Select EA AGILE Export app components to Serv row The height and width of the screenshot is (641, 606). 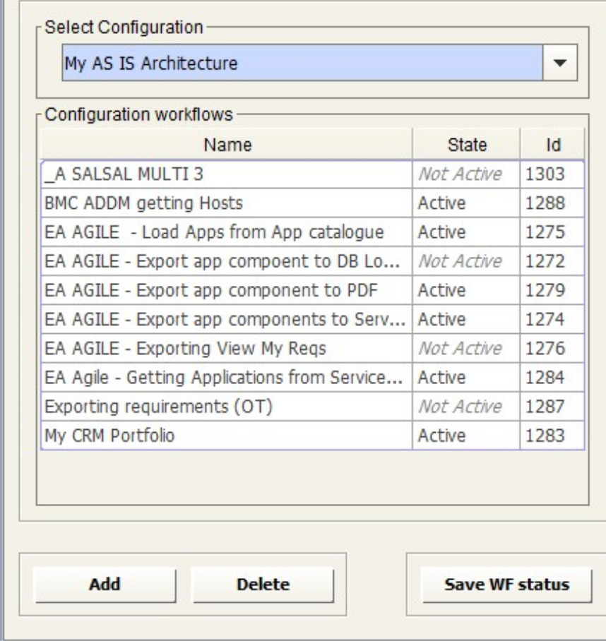coord(227,320)
